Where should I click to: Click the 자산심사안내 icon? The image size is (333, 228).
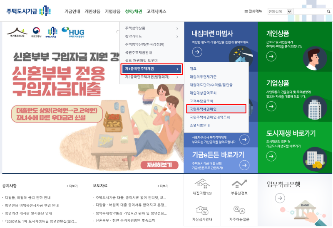click(x=202, y=211)
